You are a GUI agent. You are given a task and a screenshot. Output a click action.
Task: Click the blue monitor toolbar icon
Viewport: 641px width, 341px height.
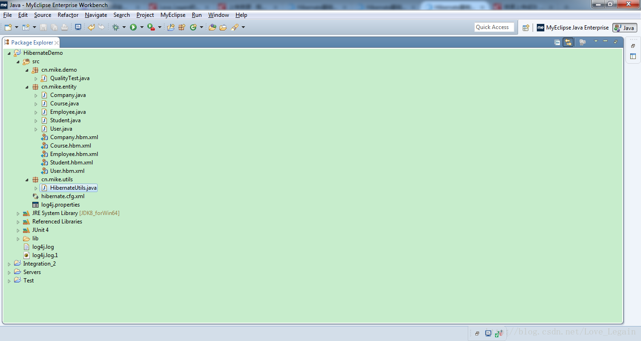pyautogui.click(x=78, y=27)
